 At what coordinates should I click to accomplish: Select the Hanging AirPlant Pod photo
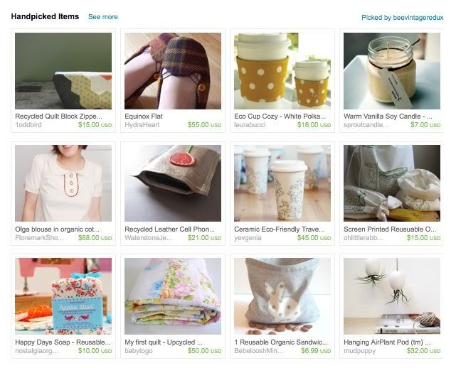[392, 296]
